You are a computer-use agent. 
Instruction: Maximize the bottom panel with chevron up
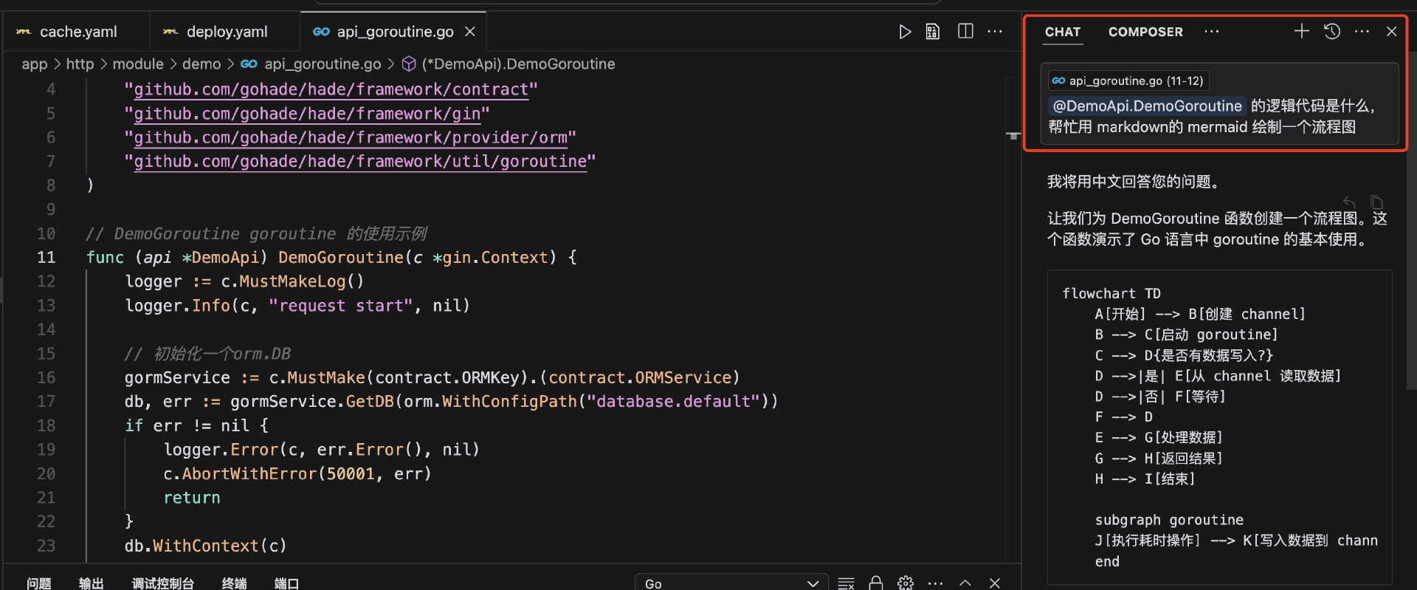[x=965, y=583]
